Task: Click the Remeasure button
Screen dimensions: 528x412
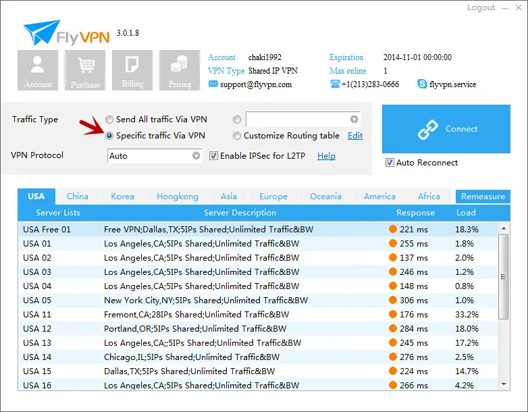Action: tap(483, 197)
